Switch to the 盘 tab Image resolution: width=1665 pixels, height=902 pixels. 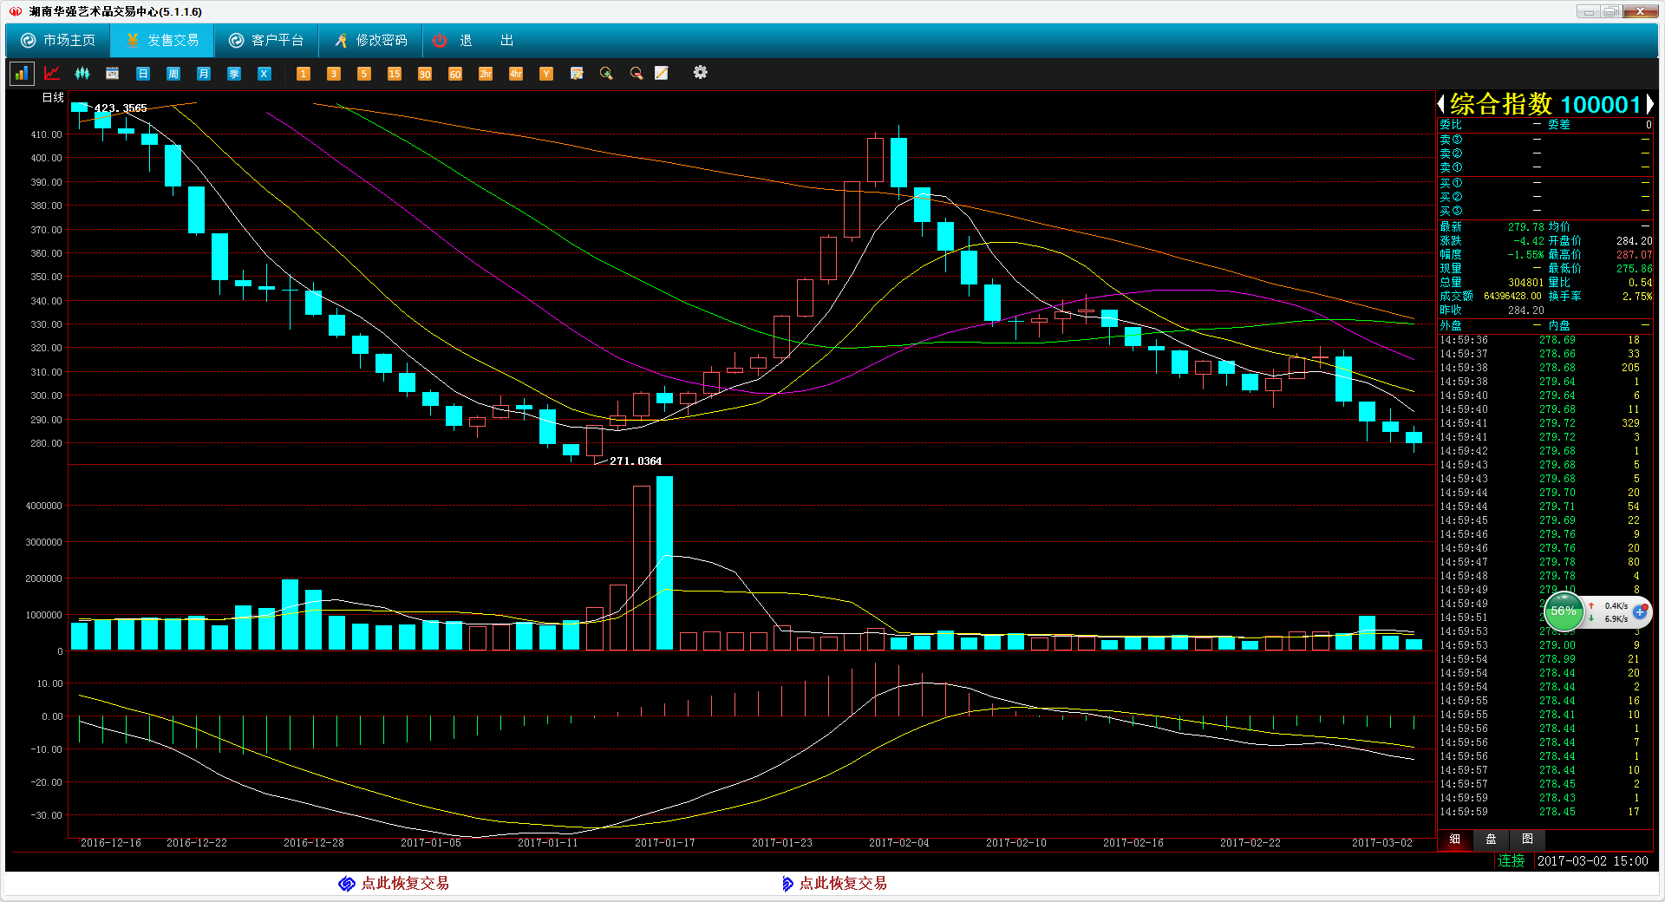point(1492,840)
